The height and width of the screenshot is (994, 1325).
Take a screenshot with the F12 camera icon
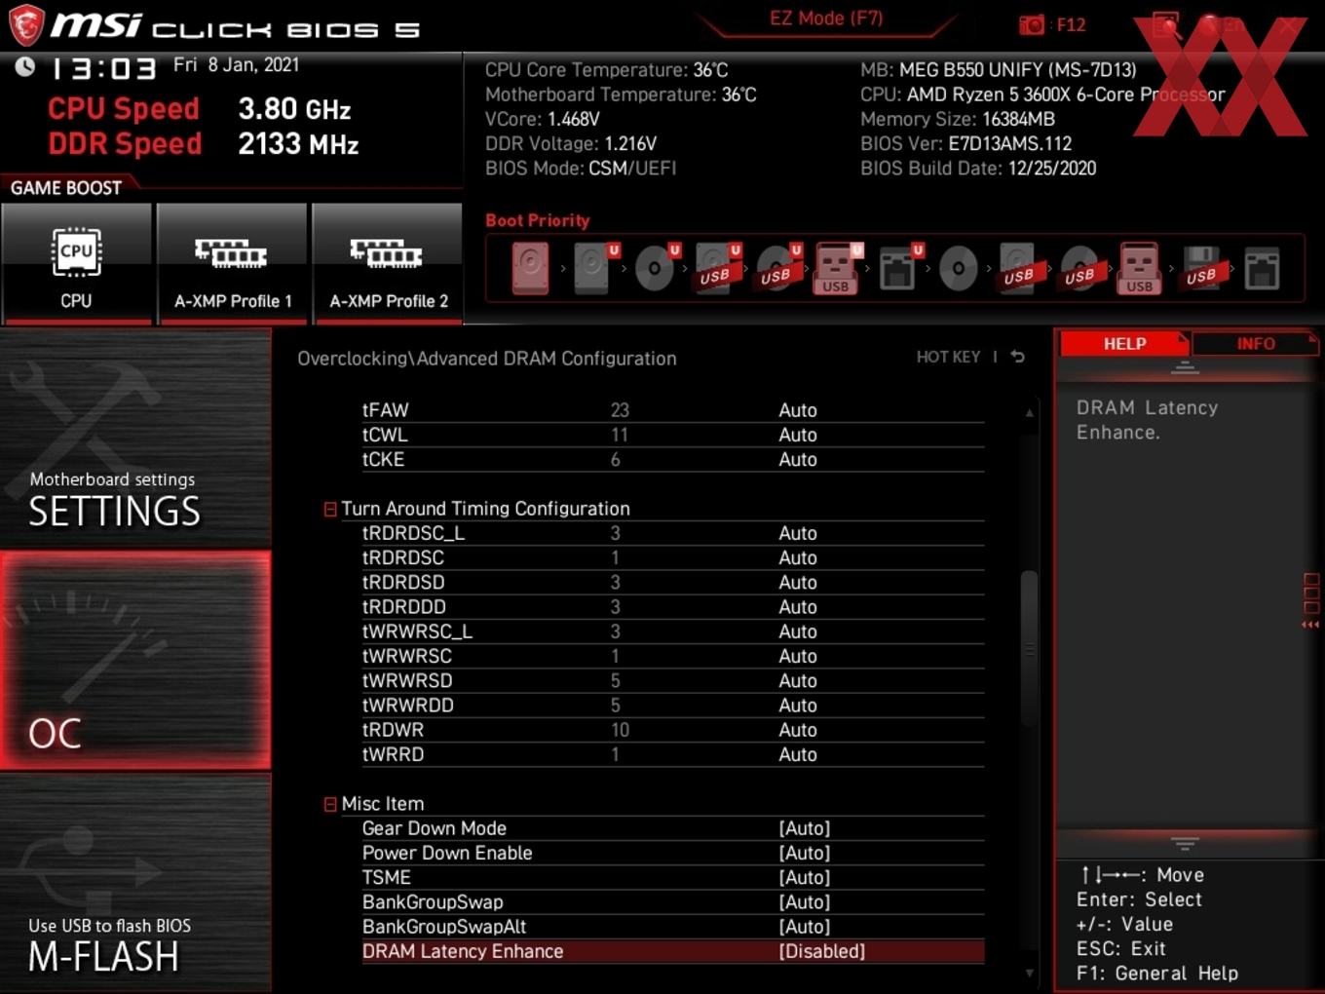(1031, 24)
